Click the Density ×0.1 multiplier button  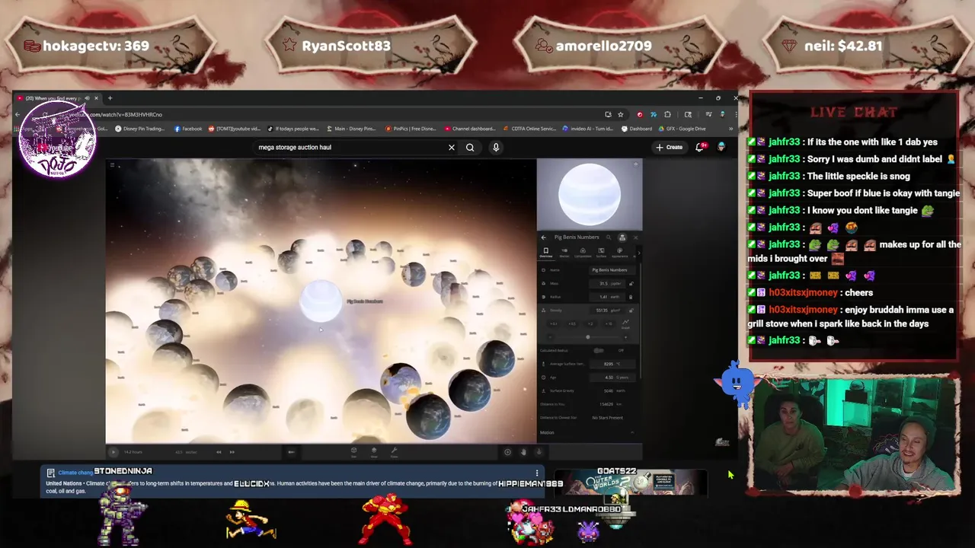pos(554,323)
